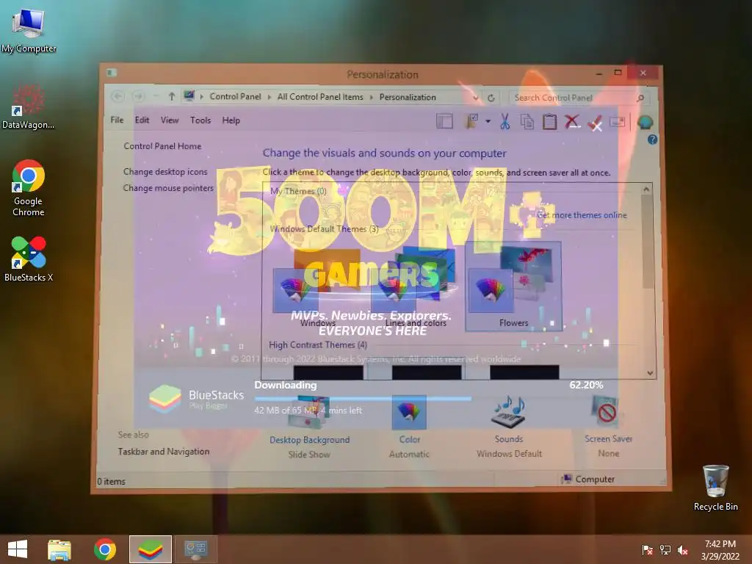752x564 pixels.
Task: Open Desktop Background settings
Action: point(309,427)
